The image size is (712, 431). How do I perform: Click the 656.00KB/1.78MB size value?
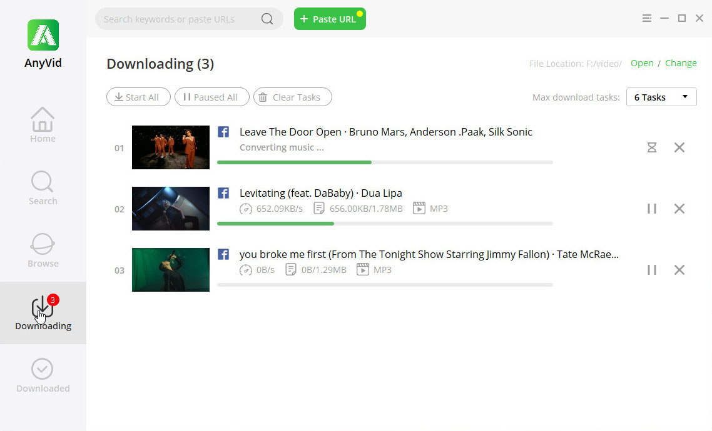[x=366, y=209]
